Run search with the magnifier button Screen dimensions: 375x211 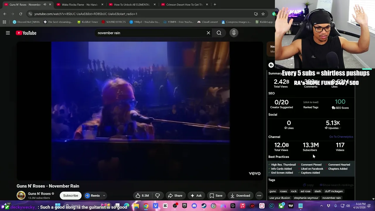point(219,33)
